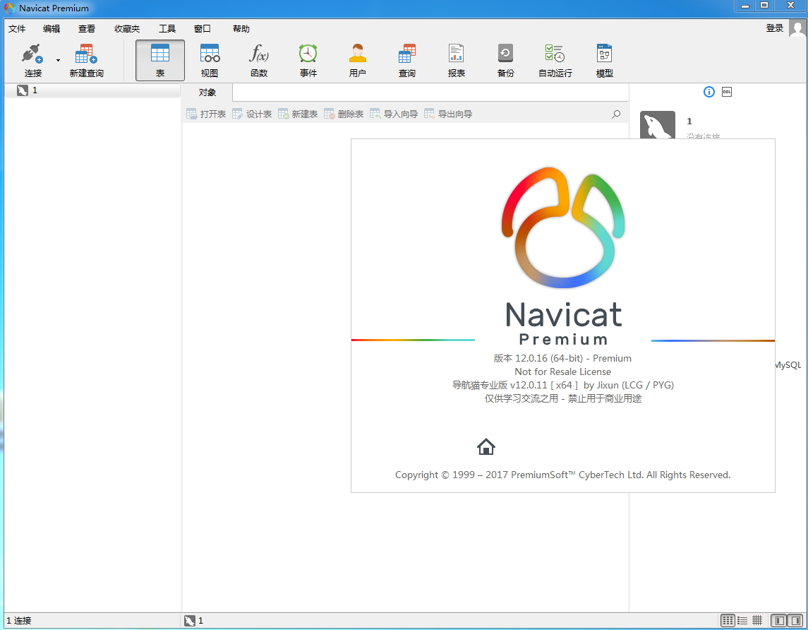The image size is (808, 630).
Task: Switch to the 对象 tab
Action: 207,93
